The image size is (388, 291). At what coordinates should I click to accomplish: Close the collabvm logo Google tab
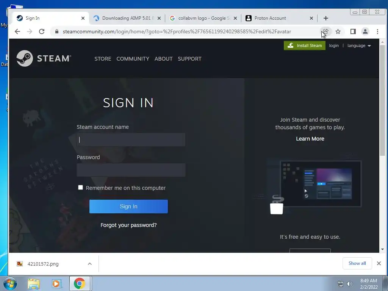tap(235, 18)
